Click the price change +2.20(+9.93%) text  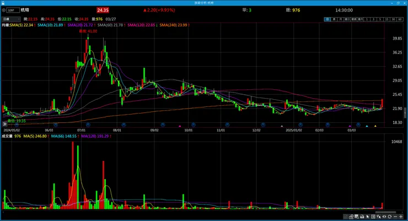tap(159, 10)
